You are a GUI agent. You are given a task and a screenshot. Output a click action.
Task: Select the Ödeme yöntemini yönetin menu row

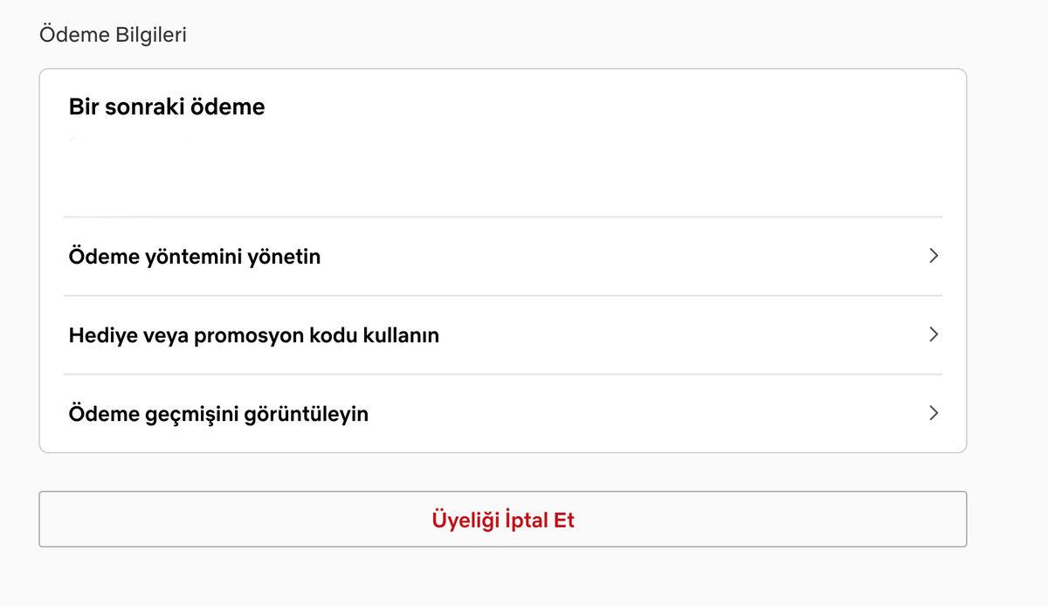(502, 257)
